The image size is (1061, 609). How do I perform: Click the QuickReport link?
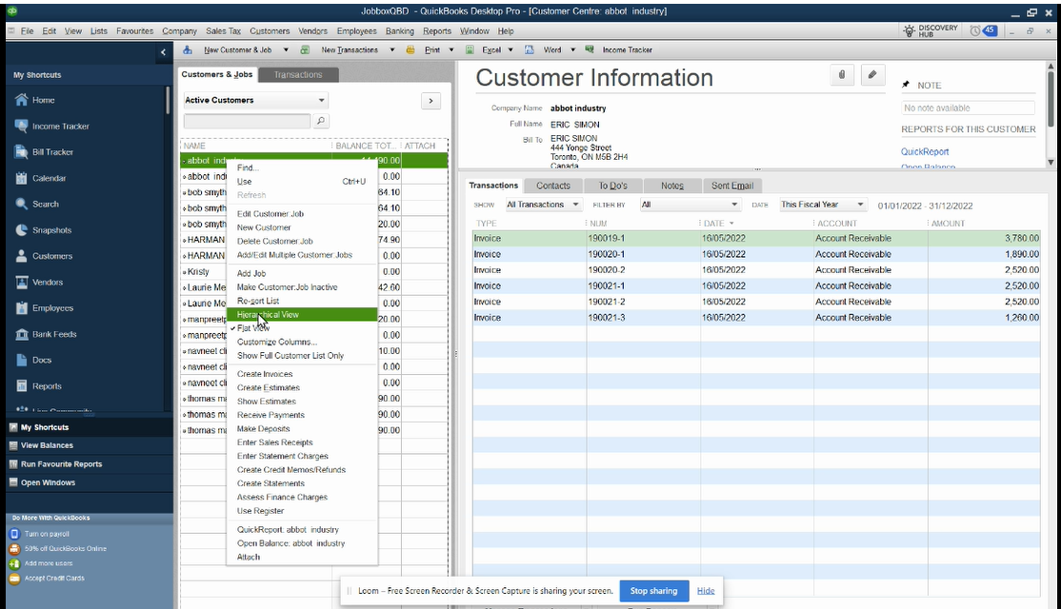[x=924, y=152]
